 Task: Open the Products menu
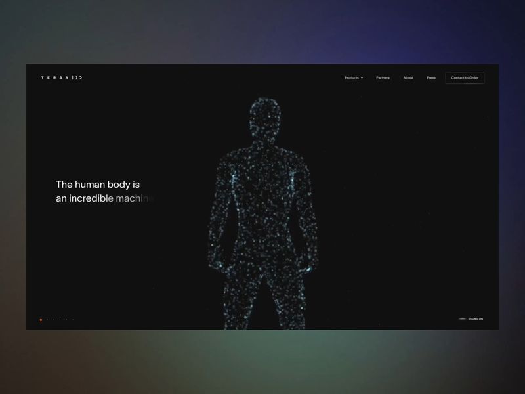[x=352, y=78]
